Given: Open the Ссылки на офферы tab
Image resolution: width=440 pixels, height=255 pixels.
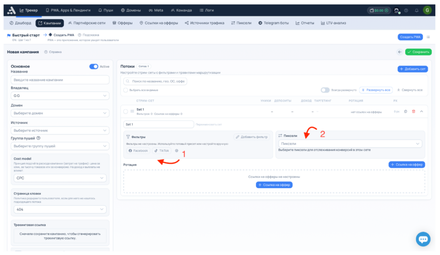Looking at the screenshot, I should click(159, 23).
